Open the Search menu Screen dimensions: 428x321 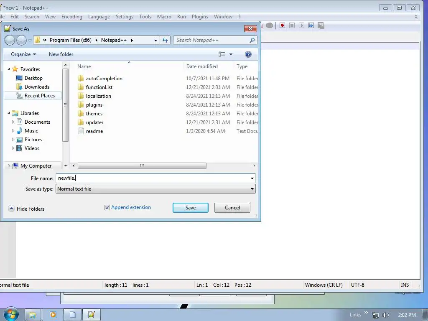click(32, 17)
